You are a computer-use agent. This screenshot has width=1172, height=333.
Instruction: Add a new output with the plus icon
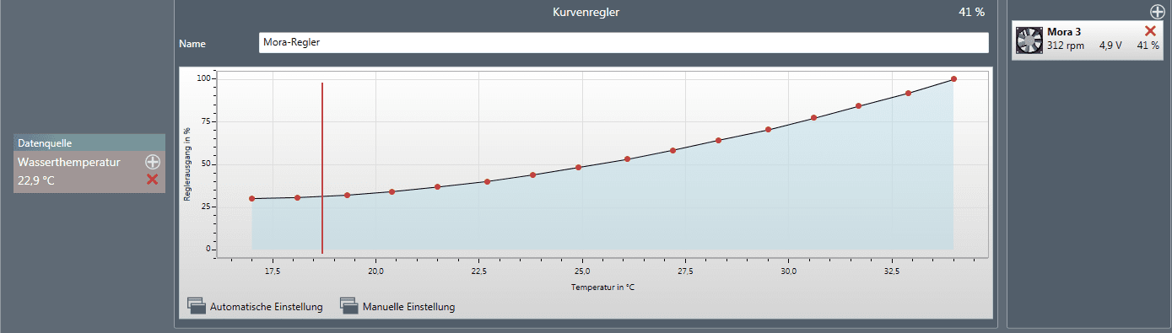1157,11
